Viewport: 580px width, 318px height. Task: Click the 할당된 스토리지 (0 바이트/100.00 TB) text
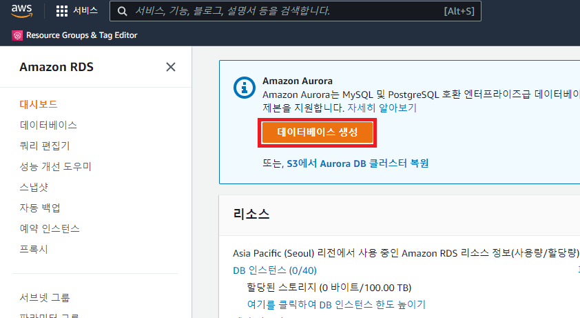(329, 288)
